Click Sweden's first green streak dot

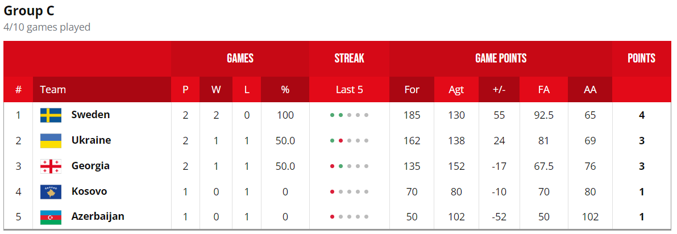point(332,115)
